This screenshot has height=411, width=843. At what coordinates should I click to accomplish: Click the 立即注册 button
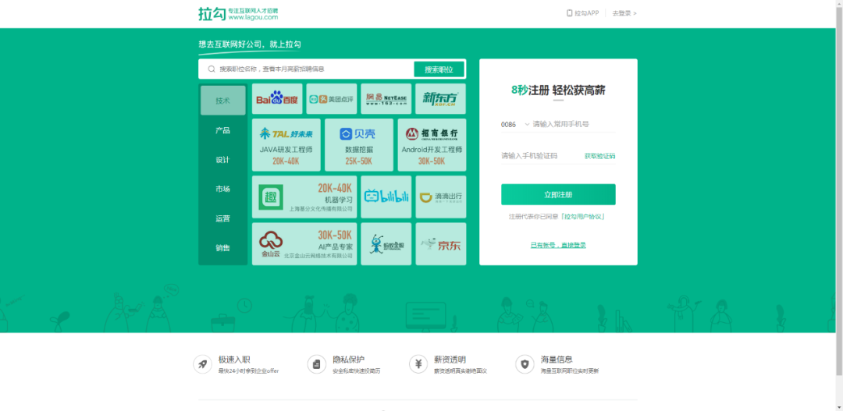click(558, 194)
